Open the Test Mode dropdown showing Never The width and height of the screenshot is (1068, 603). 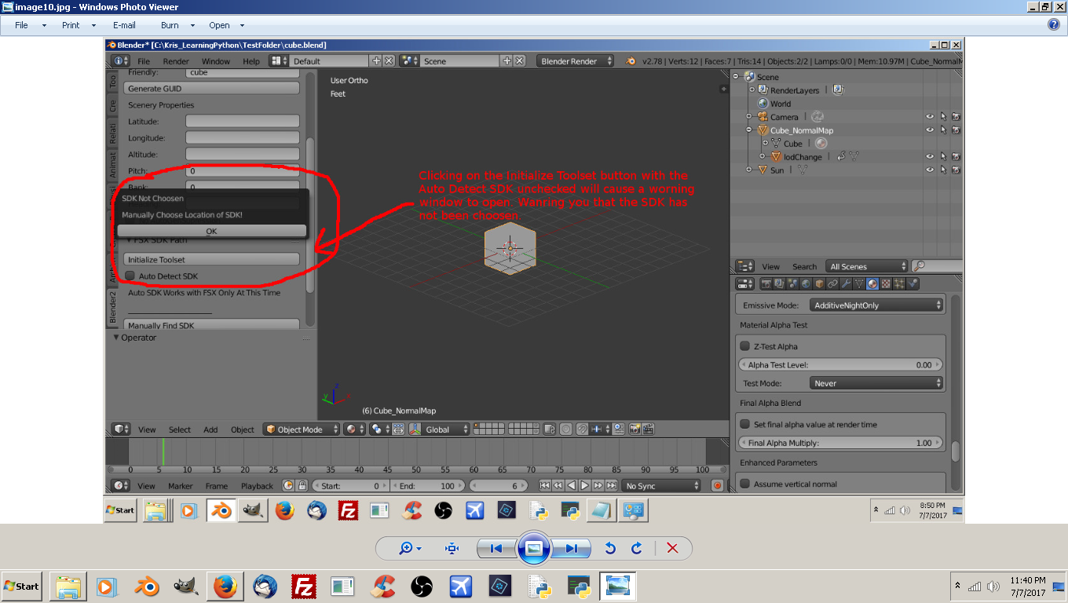click(x=876, y=383)
